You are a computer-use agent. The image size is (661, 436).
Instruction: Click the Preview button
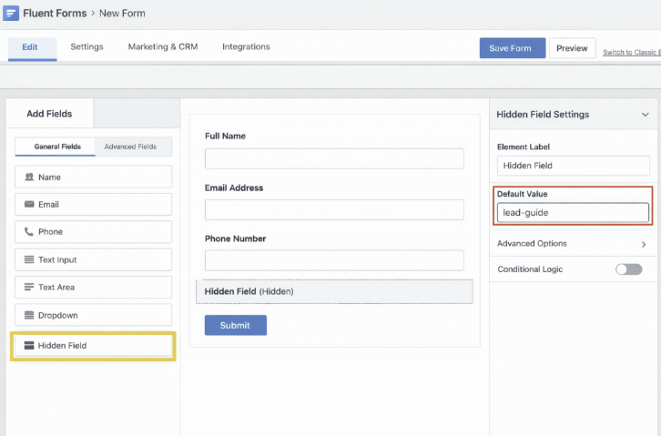click(572, 48)
